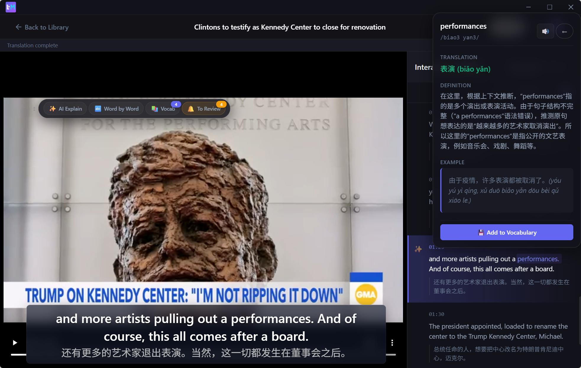Click the green translation 表演 (biǎo yǎn)
This screenshot has width=581, height=368.
pos(465,69)
